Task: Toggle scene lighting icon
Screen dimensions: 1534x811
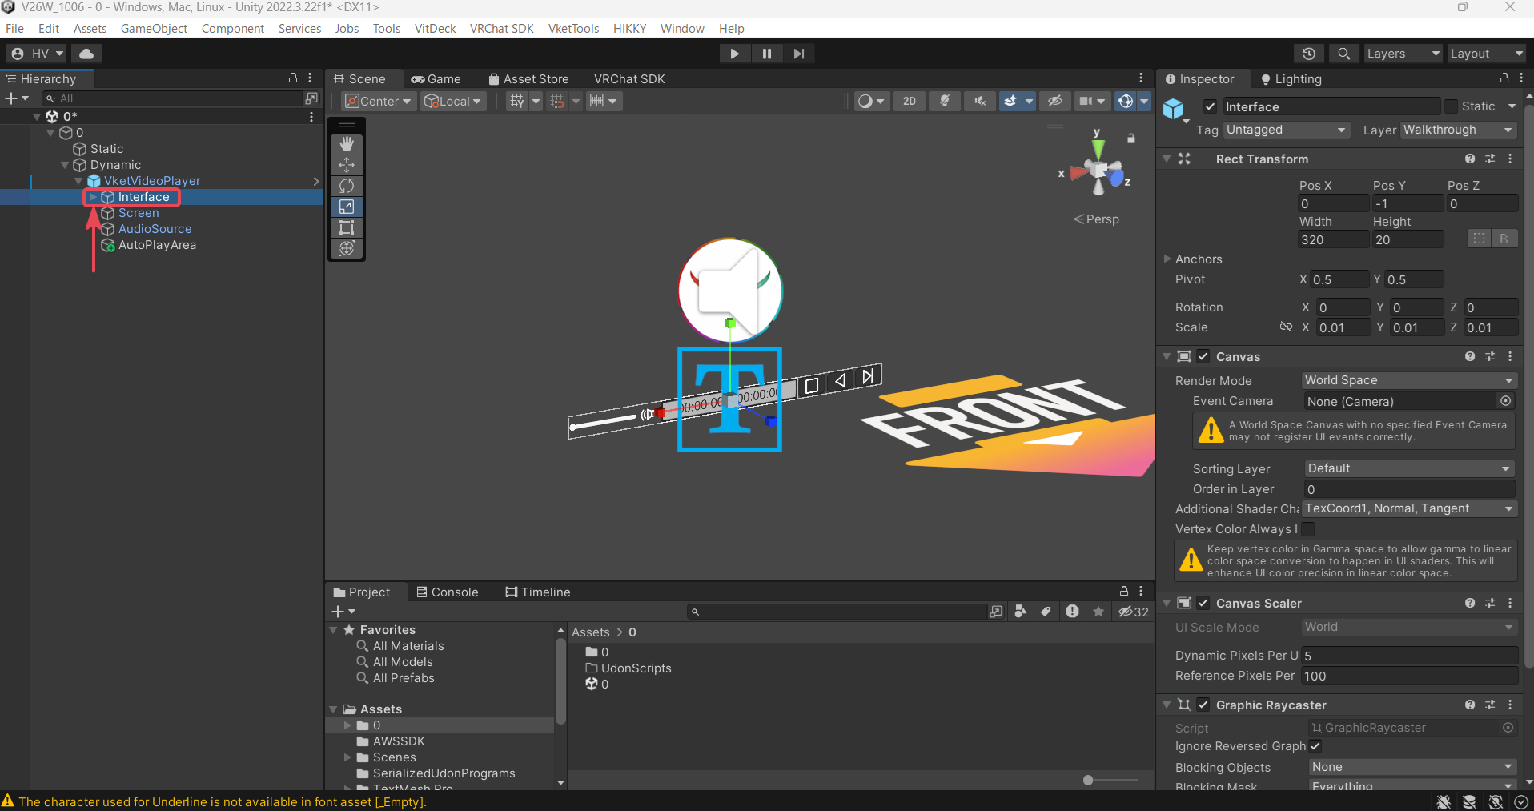Action: coord(945,101)
